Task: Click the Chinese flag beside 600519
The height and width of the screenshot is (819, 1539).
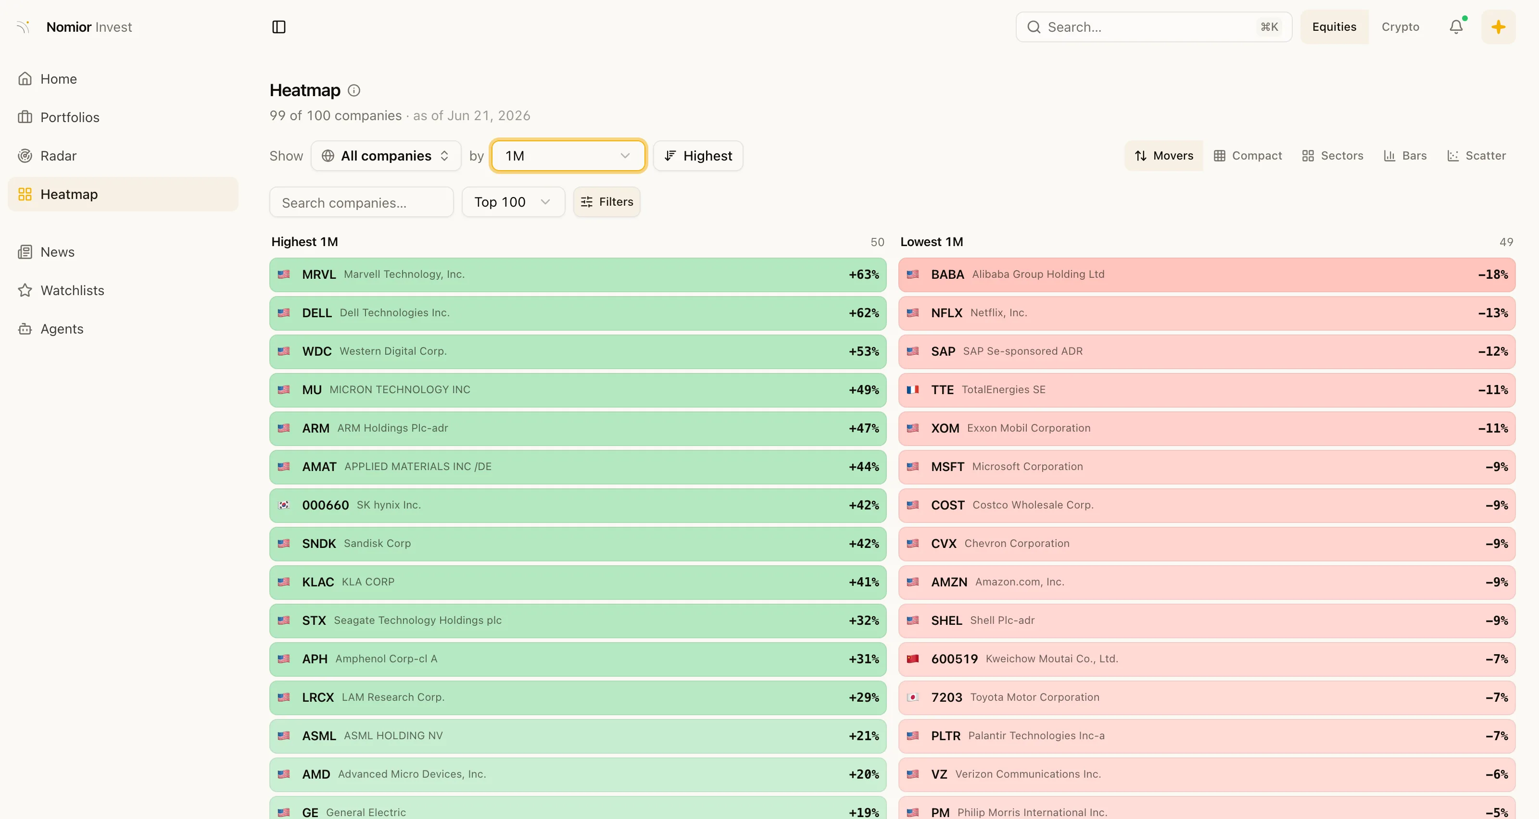Action: point(913,659)
